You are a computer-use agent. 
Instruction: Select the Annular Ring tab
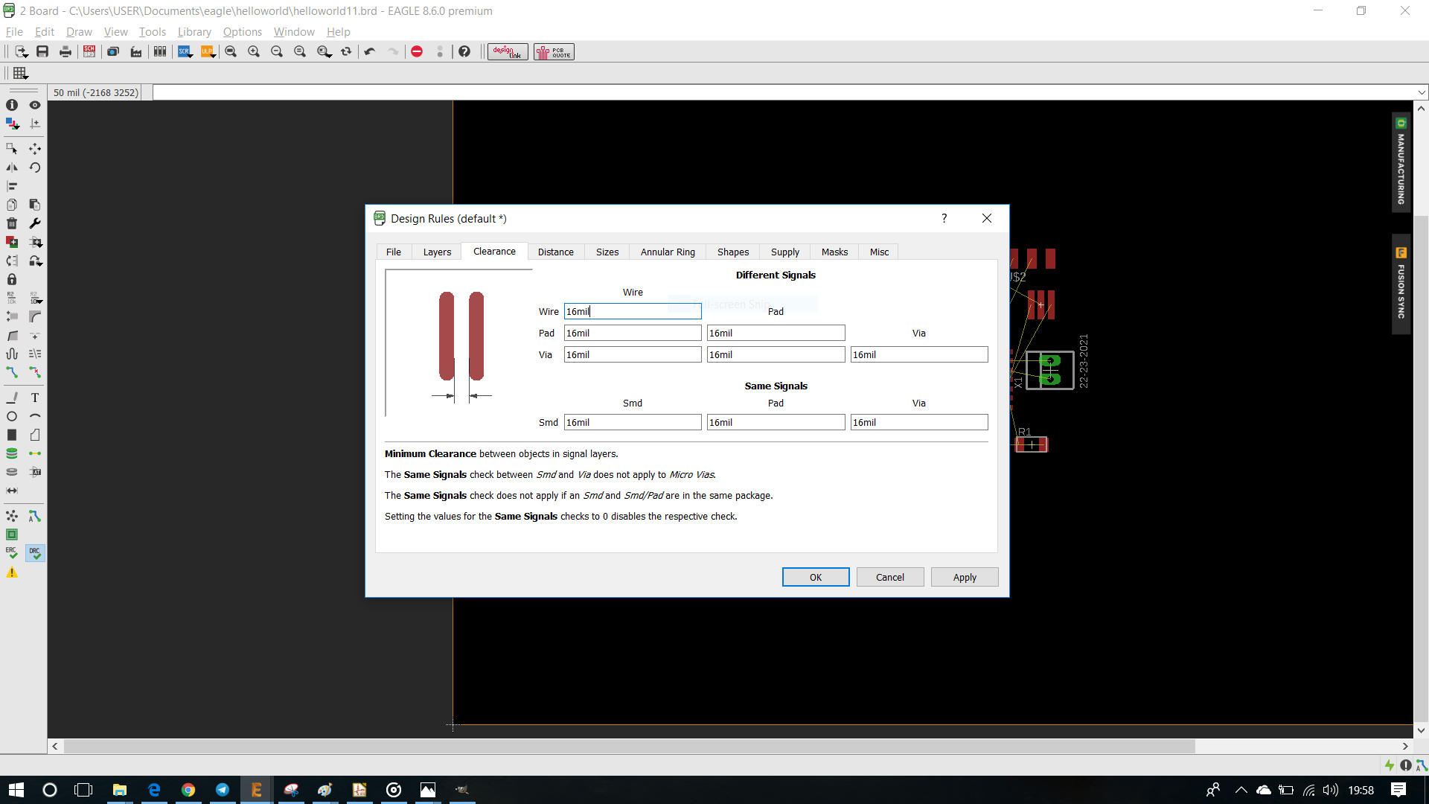click(x=668, y=252)
